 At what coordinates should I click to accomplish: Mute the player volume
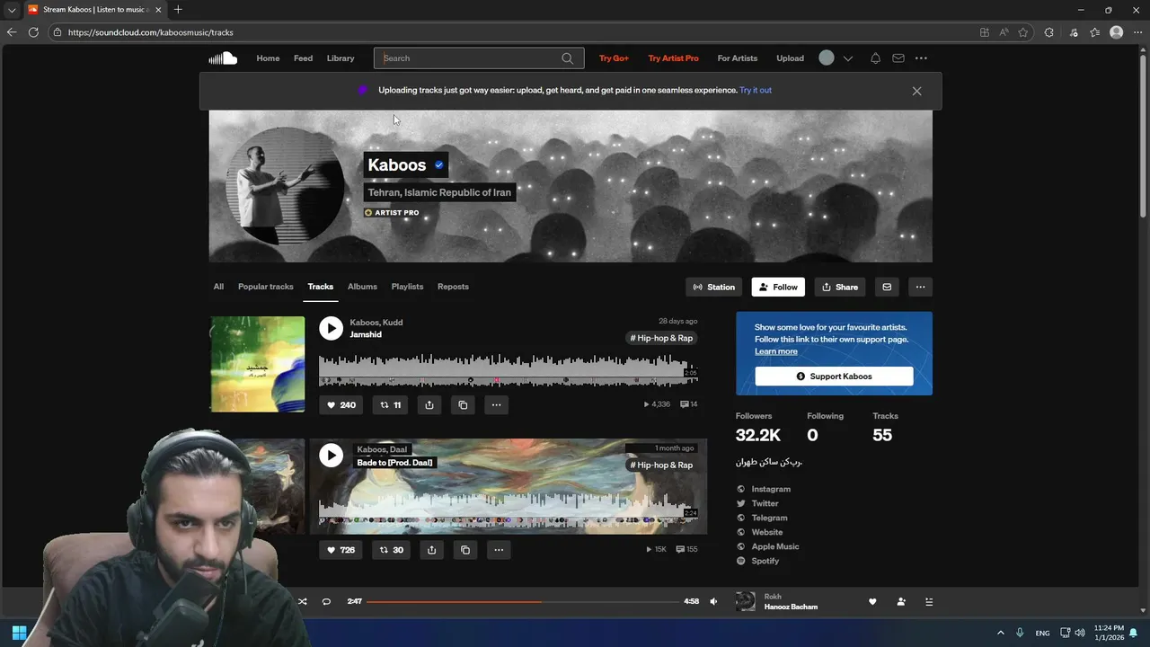click(713, 601)
